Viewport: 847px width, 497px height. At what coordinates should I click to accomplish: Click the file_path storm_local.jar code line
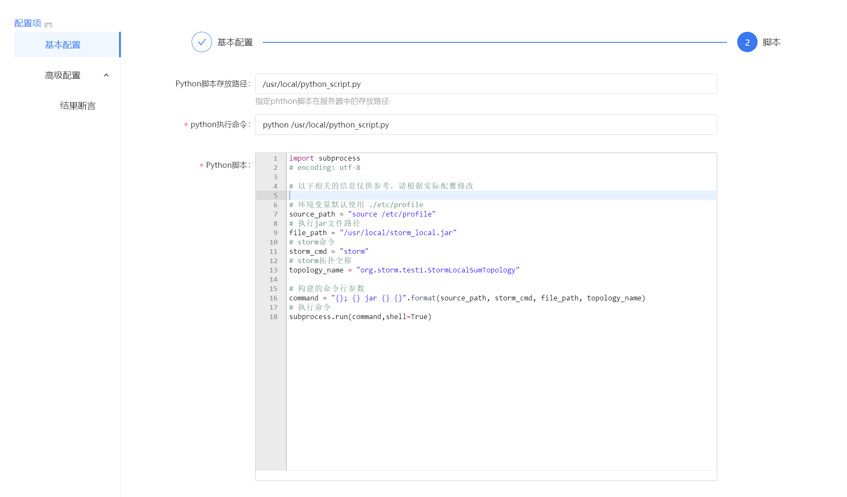click(373, 233)
